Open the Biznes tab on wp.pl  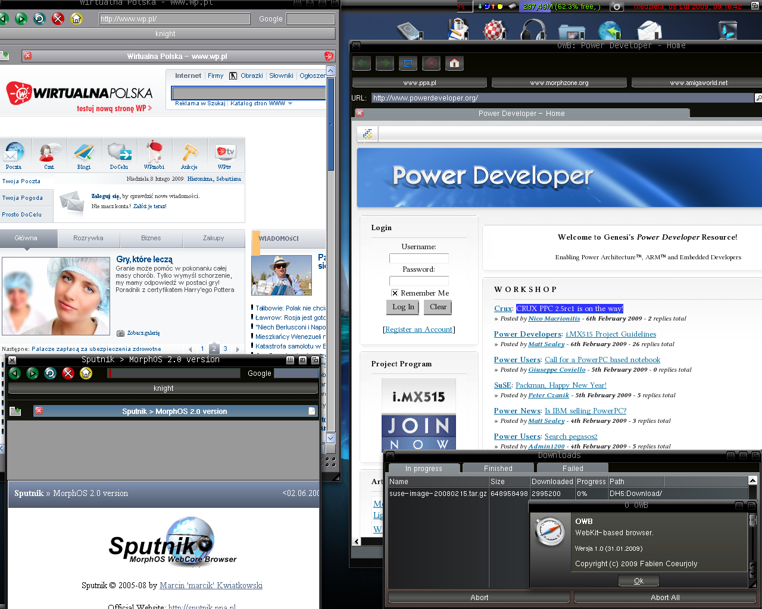(151, 238)
